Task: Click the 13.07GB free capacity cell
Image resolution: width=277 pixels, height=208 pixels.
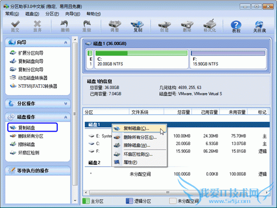Action: click(239, 144)
